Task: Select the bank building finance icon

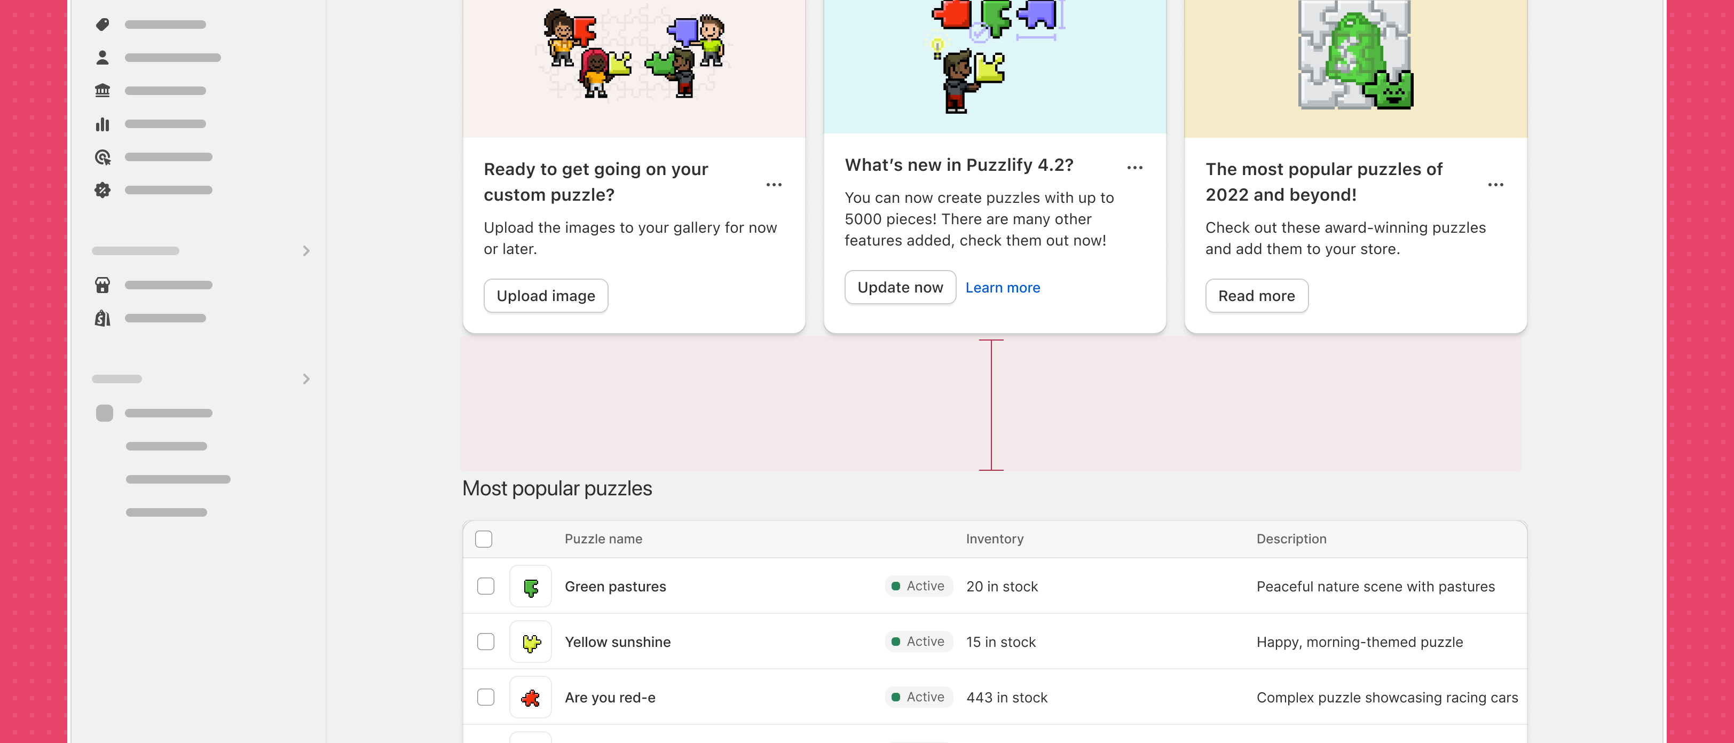Action: (103, 90)
